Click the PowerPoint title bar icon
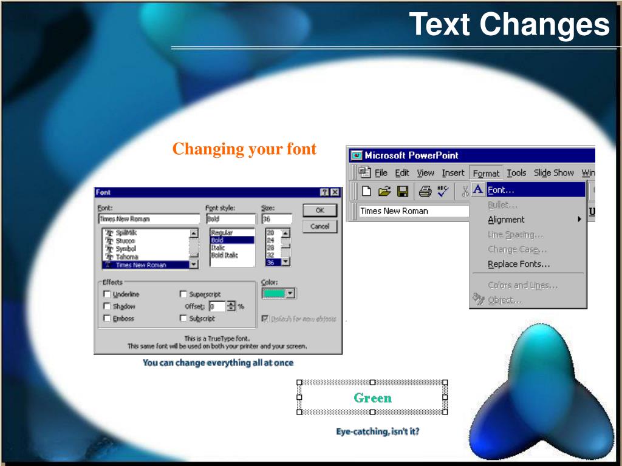 tap(356, 155)
